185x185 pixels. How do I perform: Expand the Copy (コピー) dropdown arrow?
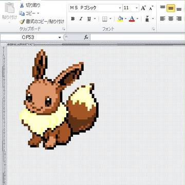tap(38, 13)
